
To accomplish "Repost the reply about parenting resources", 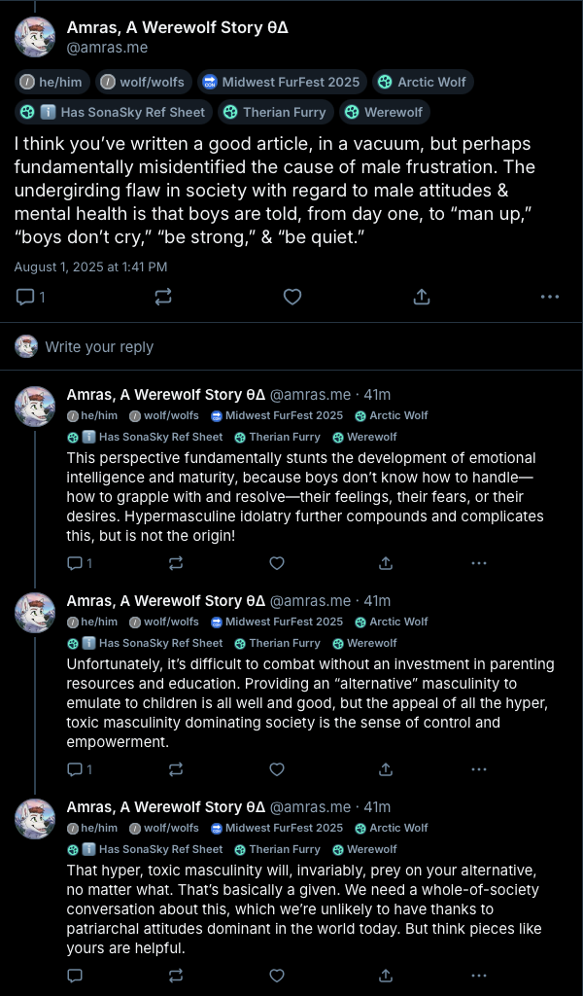I will coord(176,768).
